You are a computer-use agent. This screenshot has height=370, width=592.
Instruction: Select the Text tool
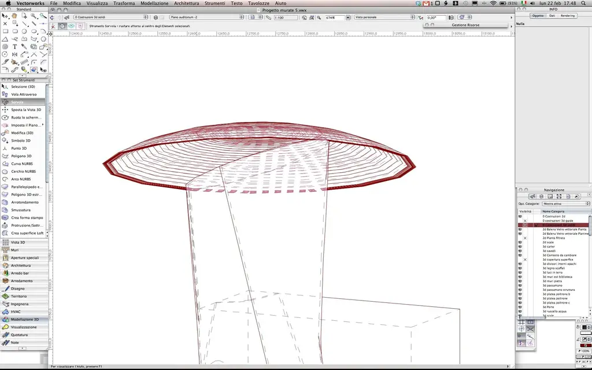click(x=14, y=47)
